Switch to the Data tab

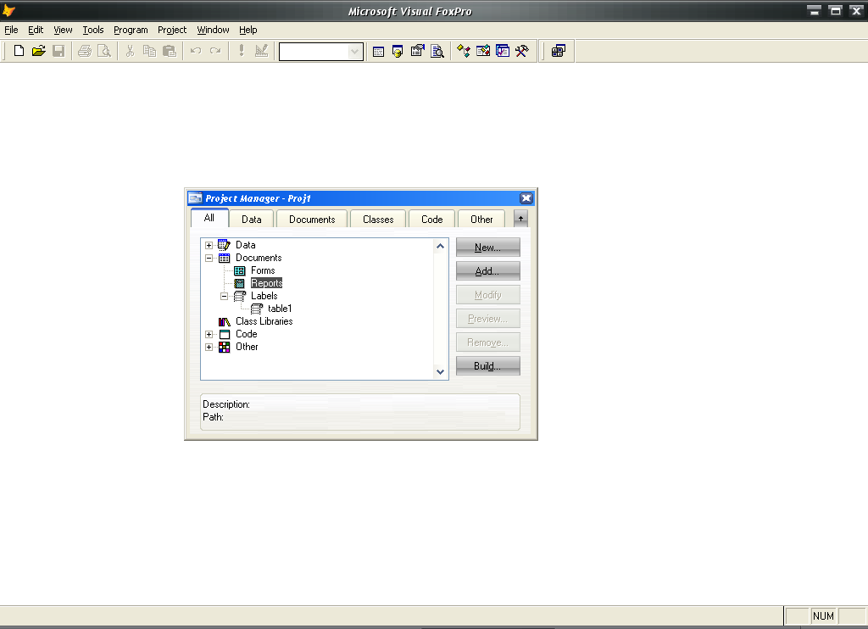pos(251,220)
